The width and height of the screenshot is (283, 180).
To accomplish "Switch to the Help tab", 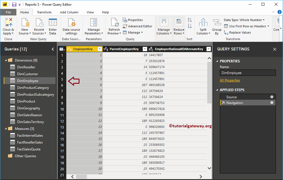I will [x=105, y=12].
